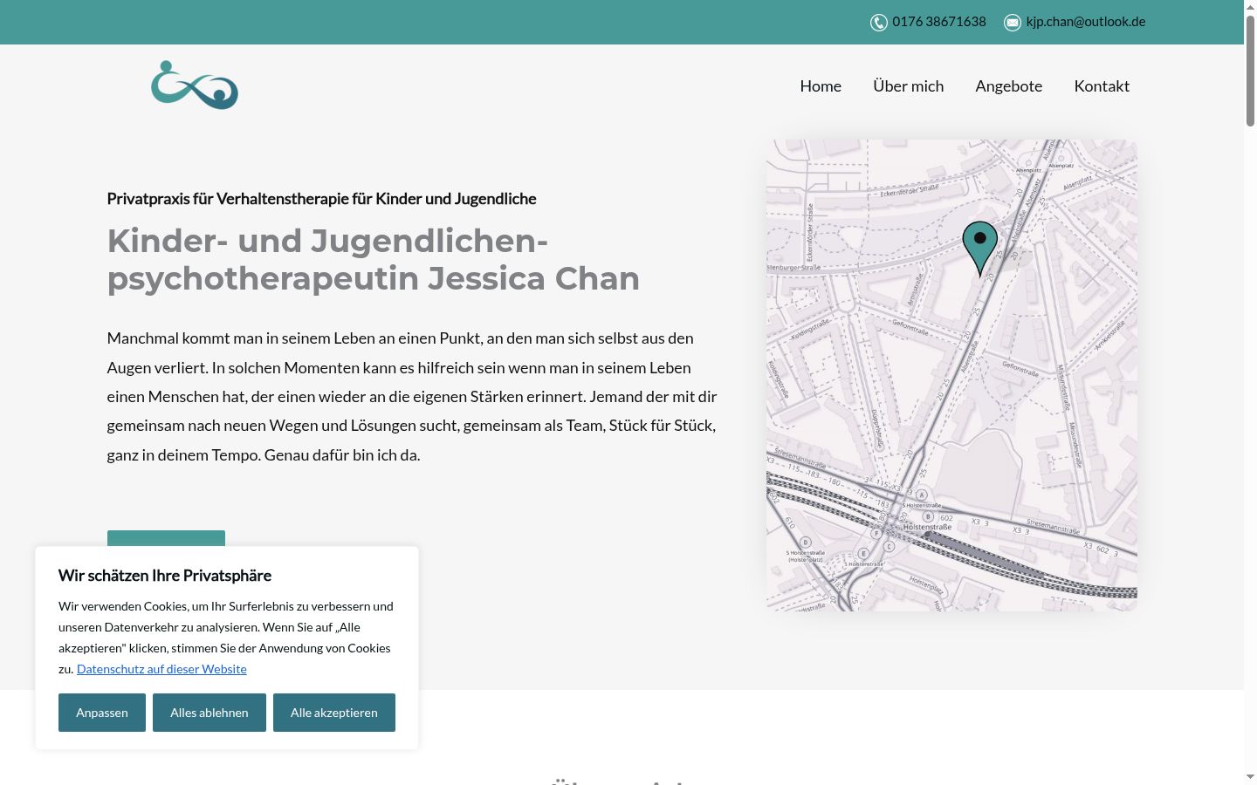The image size is (1257, 785).
Task: Click the scrollbar up arrow
Action: coord(1250,7)
